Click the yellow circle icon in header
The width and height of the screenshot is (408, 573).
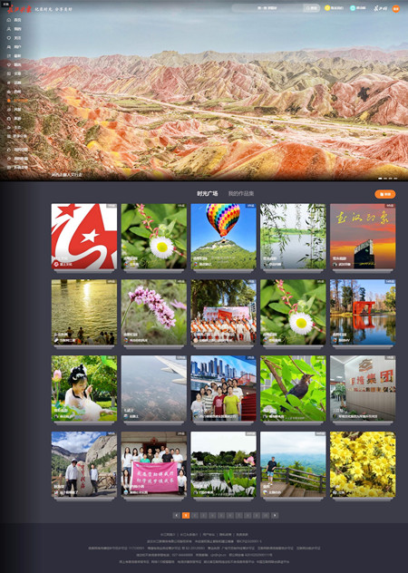tap(327, 8)
